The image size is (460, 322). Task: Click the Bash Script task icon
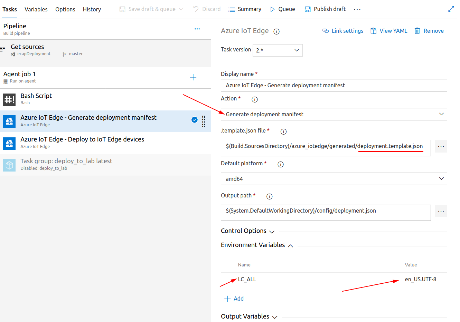pyautogui.click(x=9, y=100)
